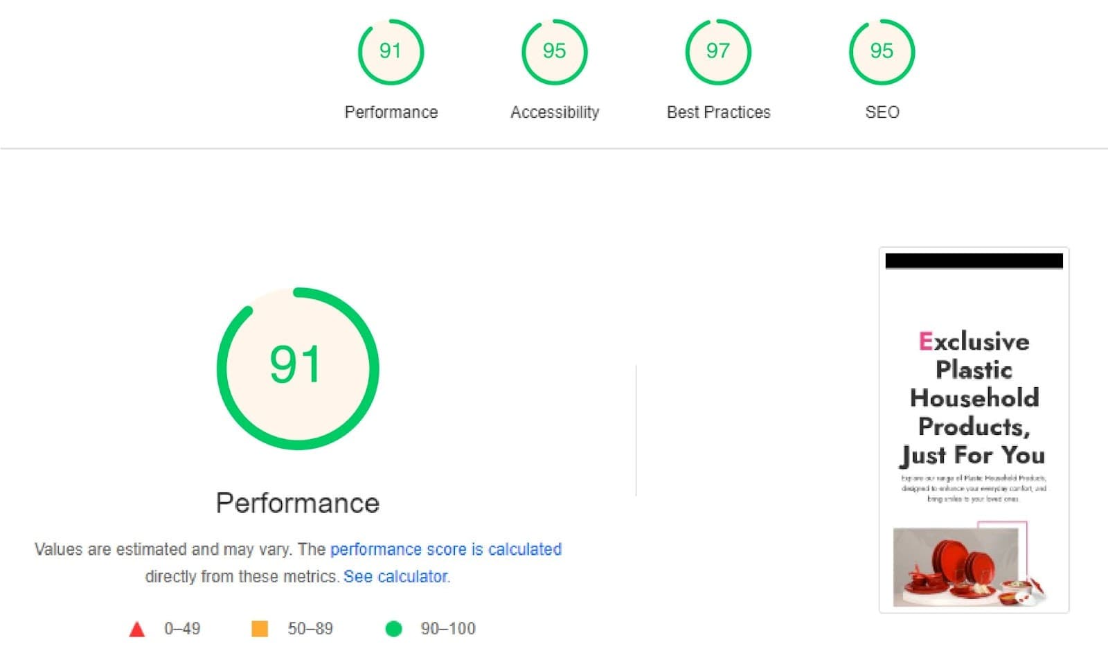Screen dimensions: 1108x651
Task: Select the Accessibility label under its gauge
Action: pyautogui.click(x=554, y=112)
